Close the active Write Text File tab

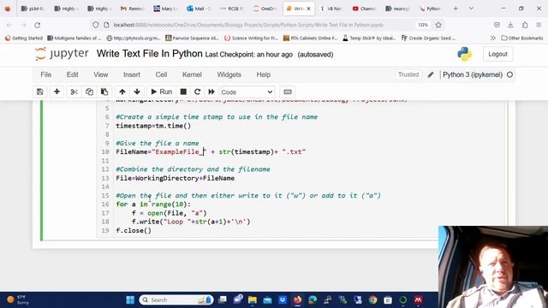click(x=308, y=9)
